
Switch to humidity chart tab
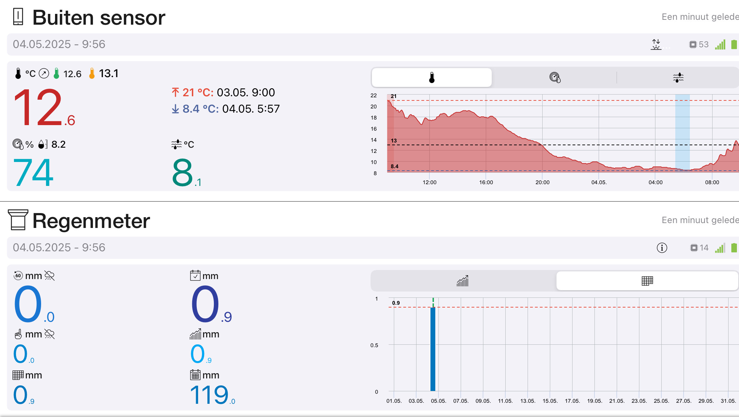point(554,77)
